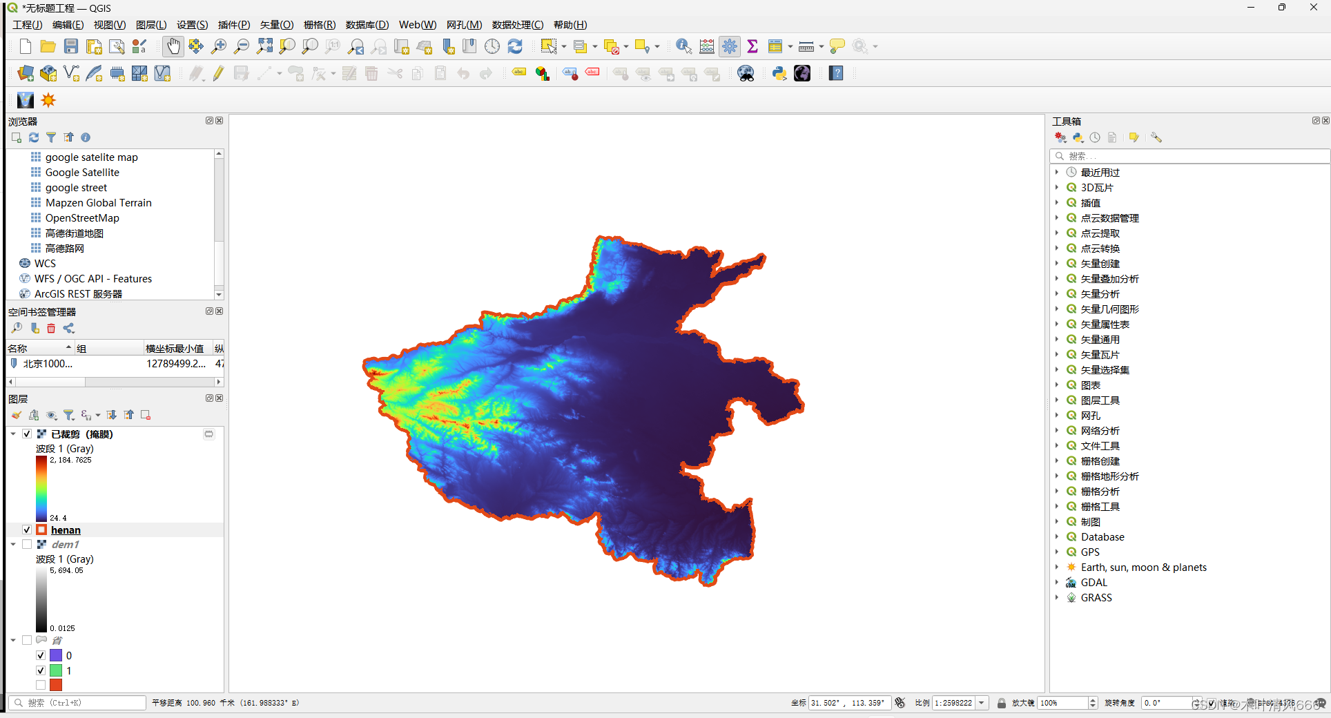
Task: Click the map tips speech bubble icon
Action: 837,46
